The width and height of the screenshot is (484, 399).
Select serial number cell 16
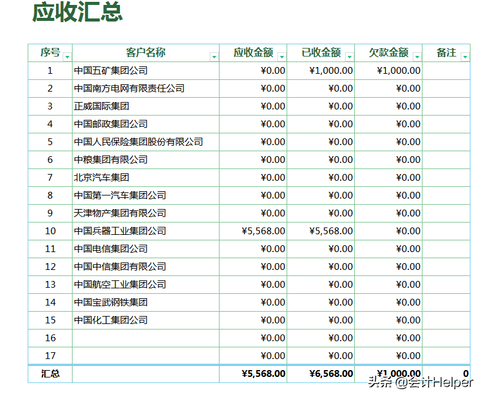pyautogui.click(x=50, y=338)
